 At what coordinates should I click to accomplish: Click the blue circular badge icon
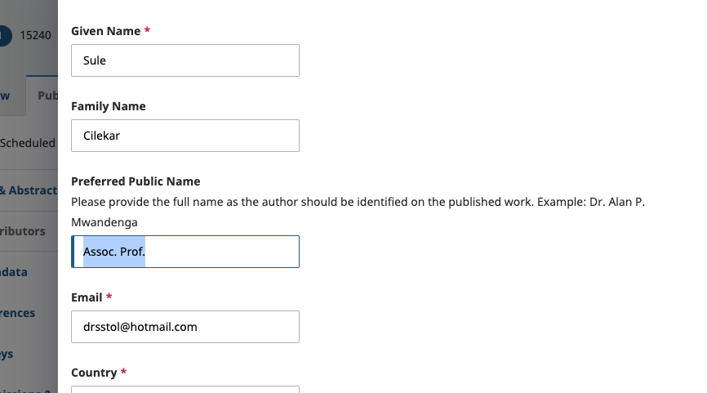coord(4,35)
